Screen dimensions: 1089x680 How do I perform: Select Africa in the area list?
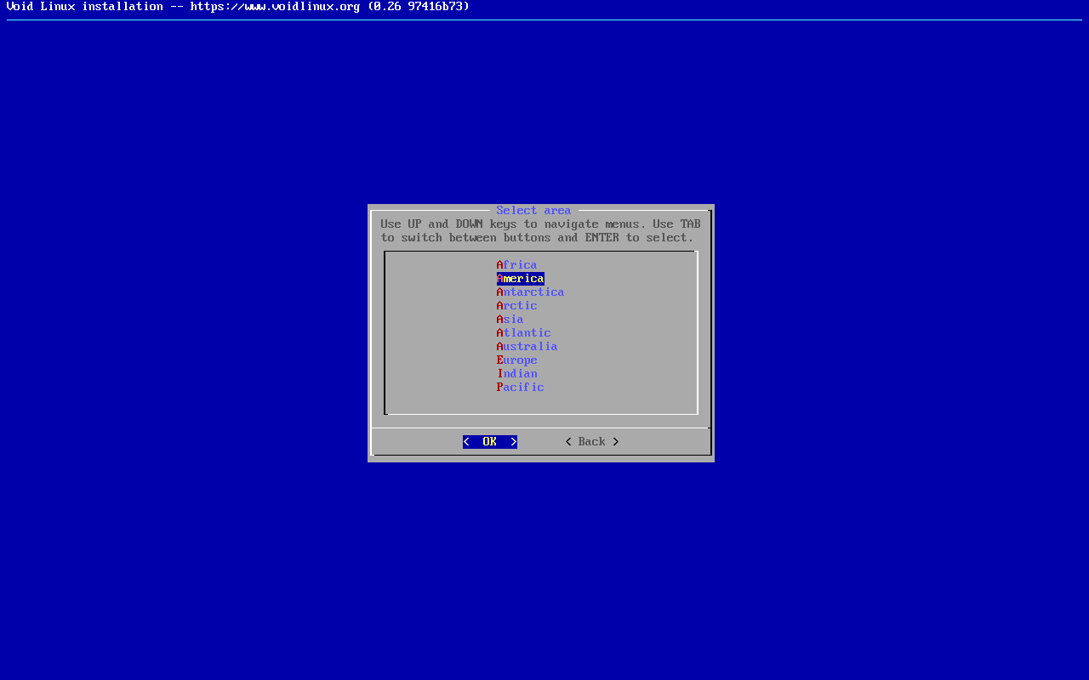tap(516, 265)
